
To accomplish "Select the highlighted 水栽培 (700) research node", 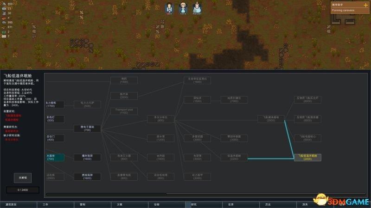I will pos(55,158).
